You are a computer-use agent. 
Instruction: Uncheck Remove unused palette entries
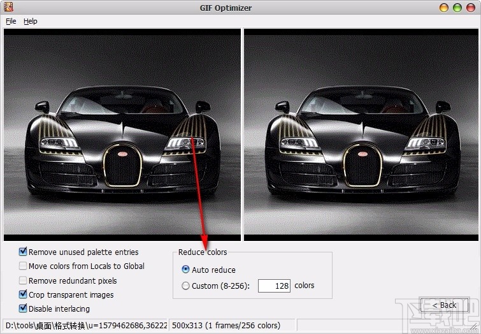pos(23,252)
